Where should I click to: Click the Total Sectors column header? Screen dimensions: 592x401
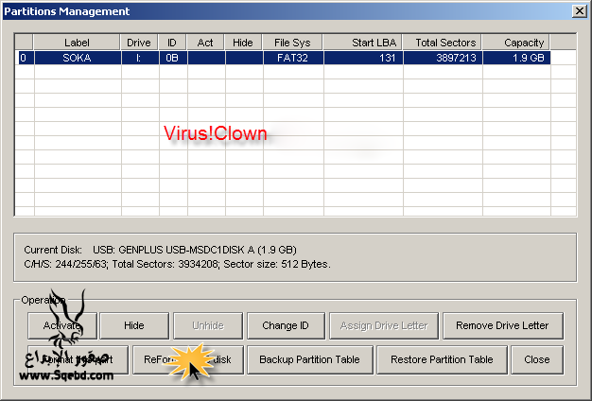444,43
